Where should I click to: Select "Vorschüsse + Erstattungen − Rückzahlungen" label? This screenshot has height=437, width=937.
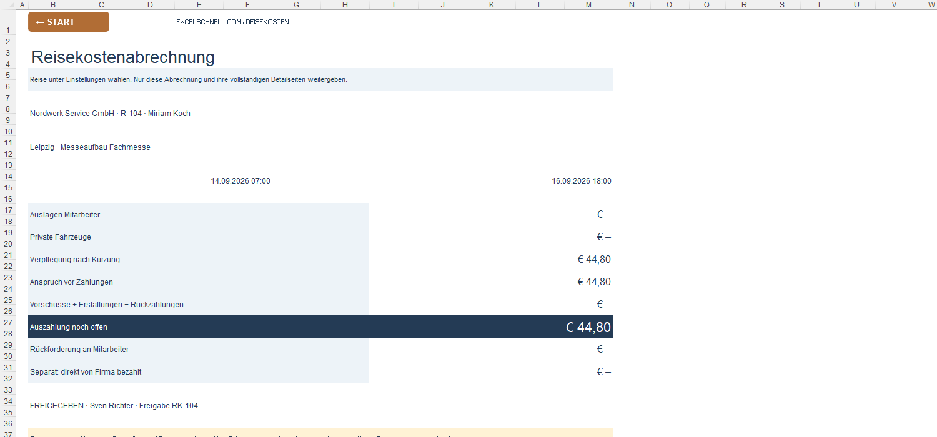(x=107, y=305)
